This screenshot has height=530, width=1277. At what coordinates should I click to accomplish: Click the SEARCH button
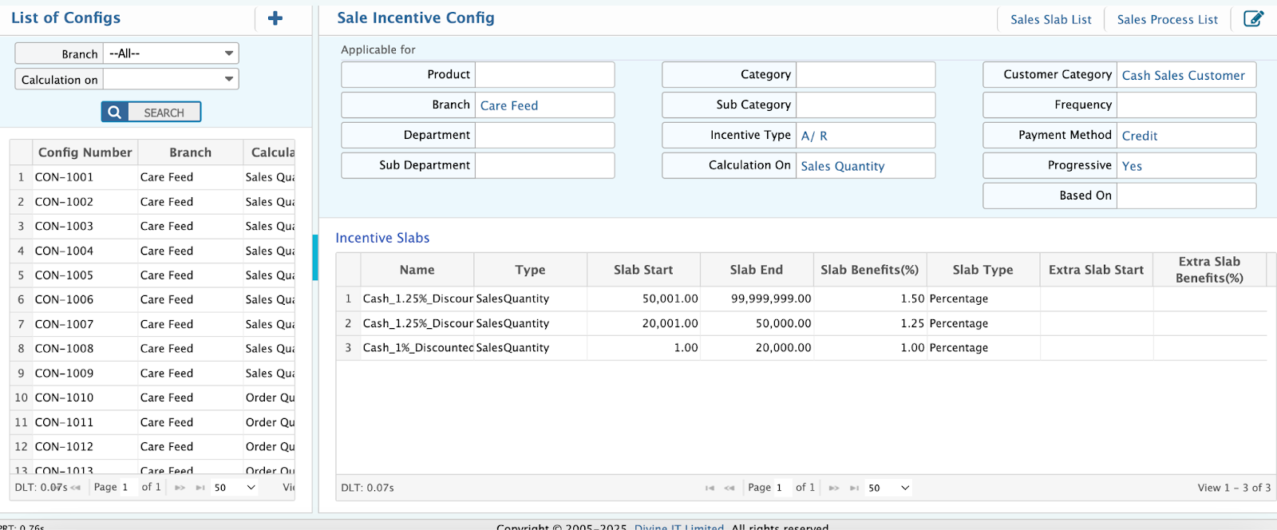click(151, 113)
